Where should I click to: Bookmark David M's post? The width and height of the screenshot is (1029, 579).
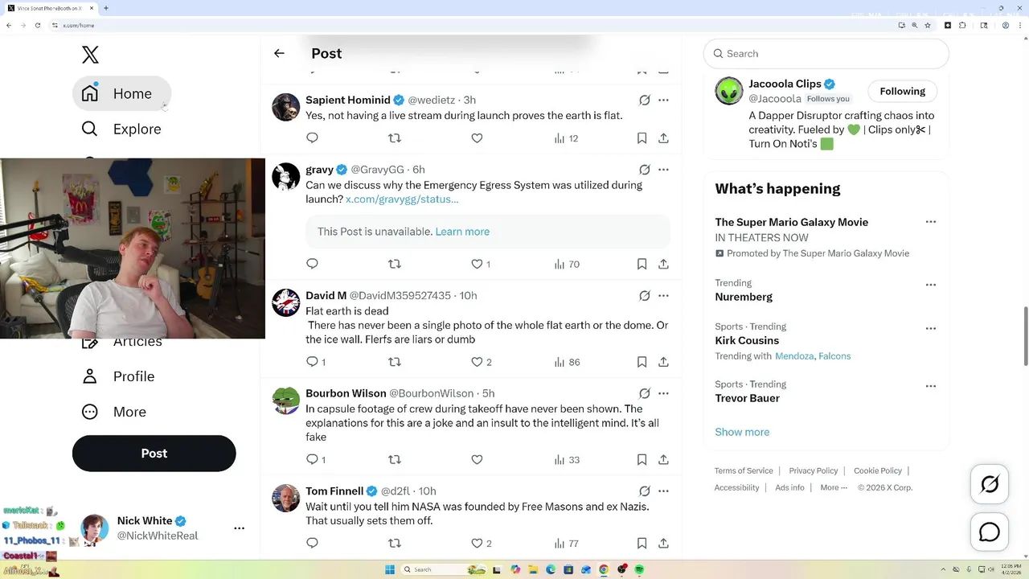pos(642,362)
